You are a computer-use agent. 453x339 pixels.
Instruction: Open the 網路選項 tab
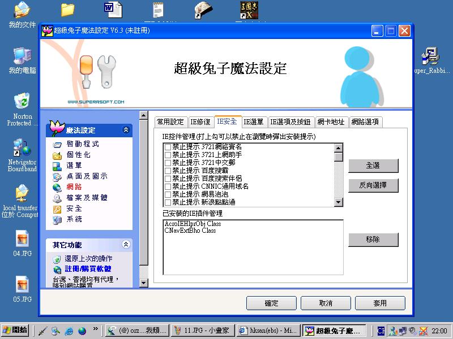365,122
